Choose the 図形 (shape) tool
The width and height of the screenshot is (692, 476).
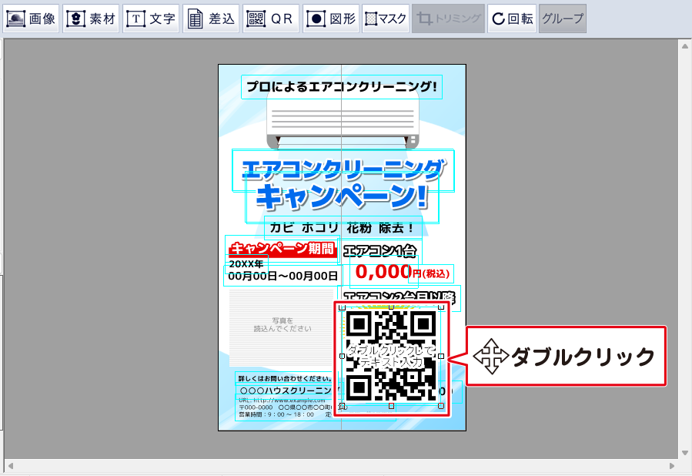[332, 18]
